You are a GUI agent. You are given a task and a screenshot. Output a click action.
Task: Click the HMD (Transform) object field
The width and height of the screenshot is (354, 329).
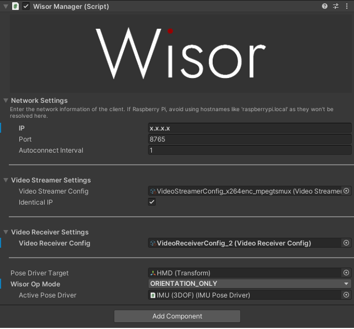pos(245,273)
